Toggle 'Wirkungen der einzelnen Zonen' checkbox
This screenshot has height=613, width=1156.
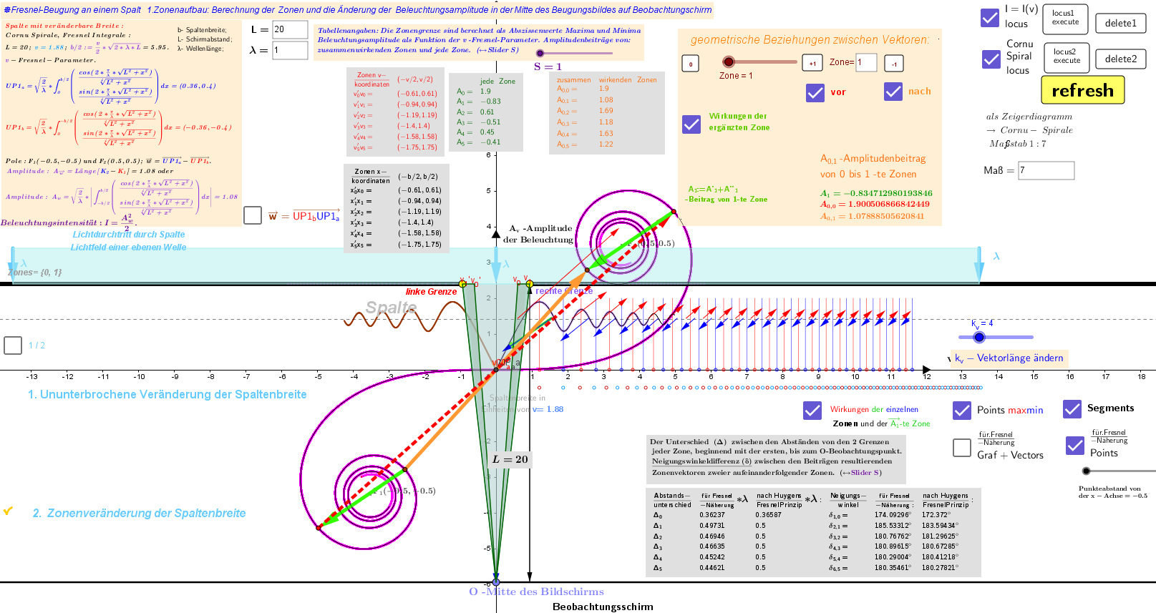point(812,410)
